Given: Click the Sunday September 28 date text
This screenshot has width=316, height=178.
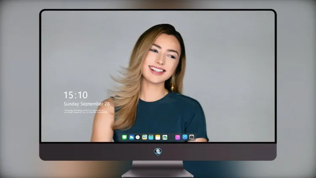Looking at the screenshot, I should (x=87, y=104).
